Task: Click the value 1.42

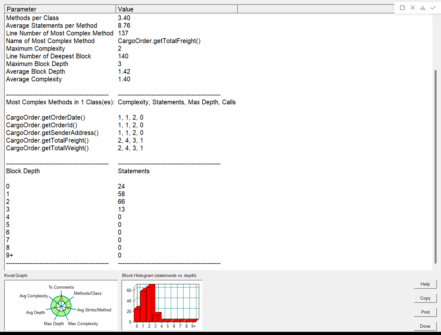Action: point(124,71)
